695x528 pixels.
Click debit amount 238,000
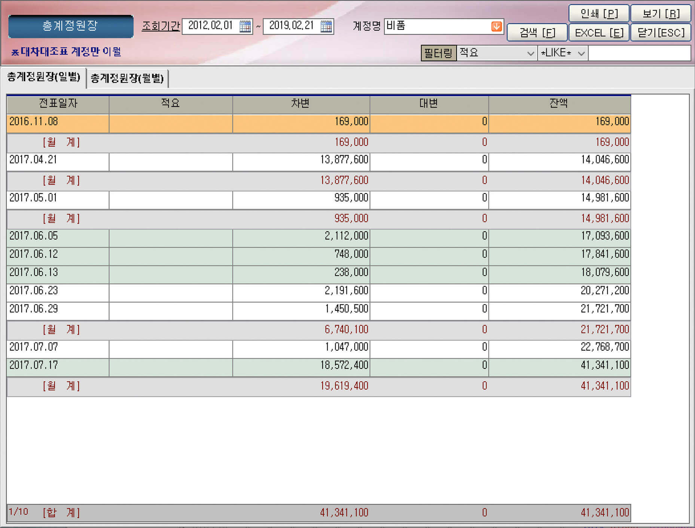(x=351, y=272)
